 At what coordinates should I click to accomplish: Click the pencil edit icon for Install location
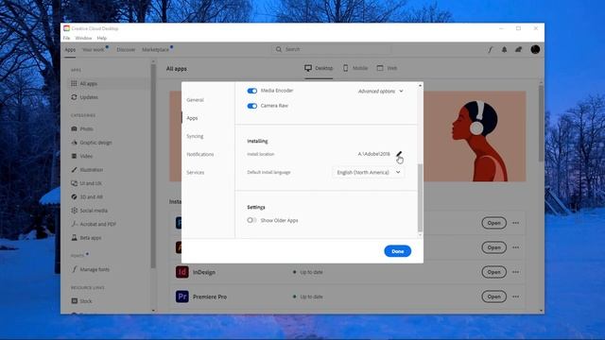click(x=399, y=154)
